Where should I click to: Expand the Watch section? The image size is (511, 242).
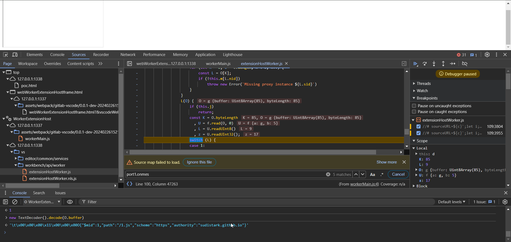click(x=422, y=91)
